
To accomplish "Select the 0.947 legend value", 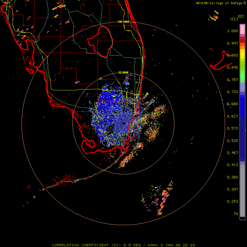I will (232, 43).
